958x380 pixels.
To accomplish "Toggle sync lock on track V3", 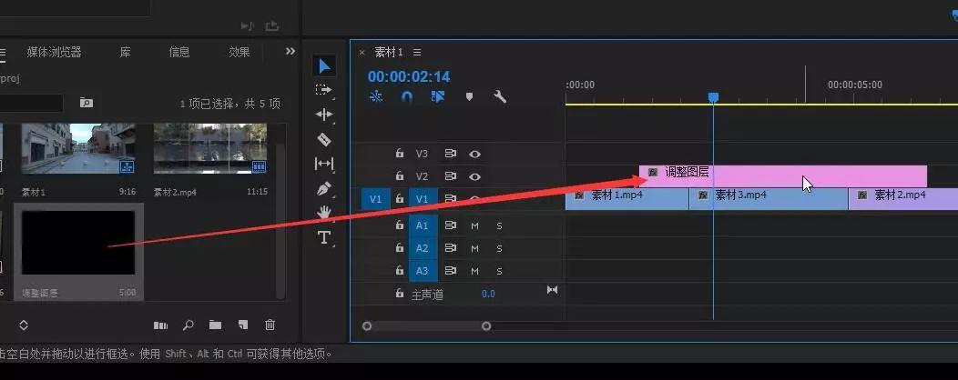I will coord(451,154).
